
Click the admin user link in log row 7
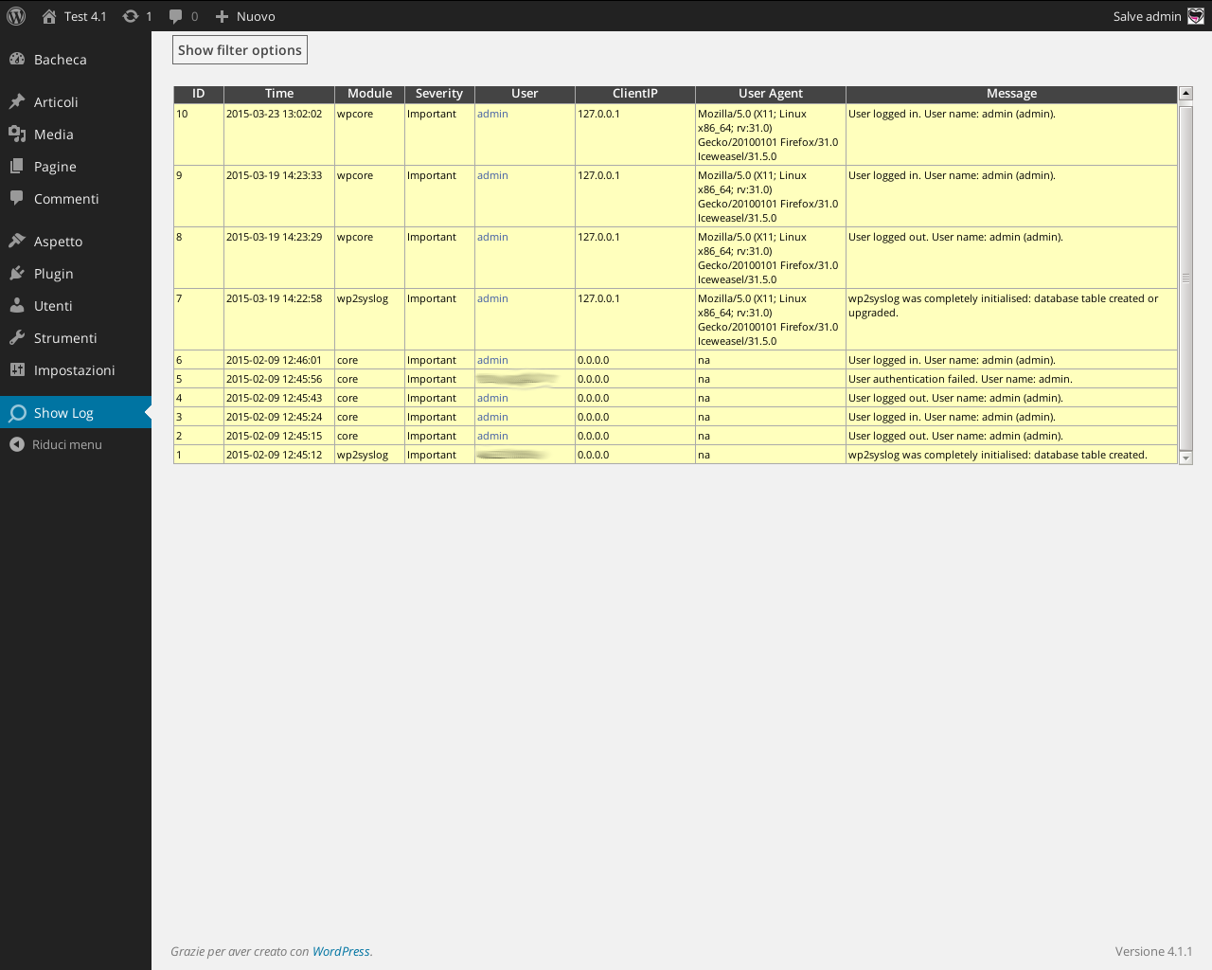[x=492, y=298]
